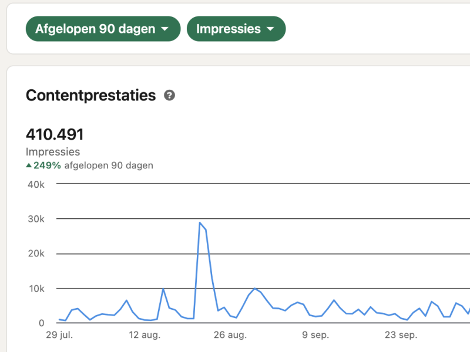Click the 410.491 total impressions figure
This screenshot has width=470, height=352.
(x=55, y=134)
